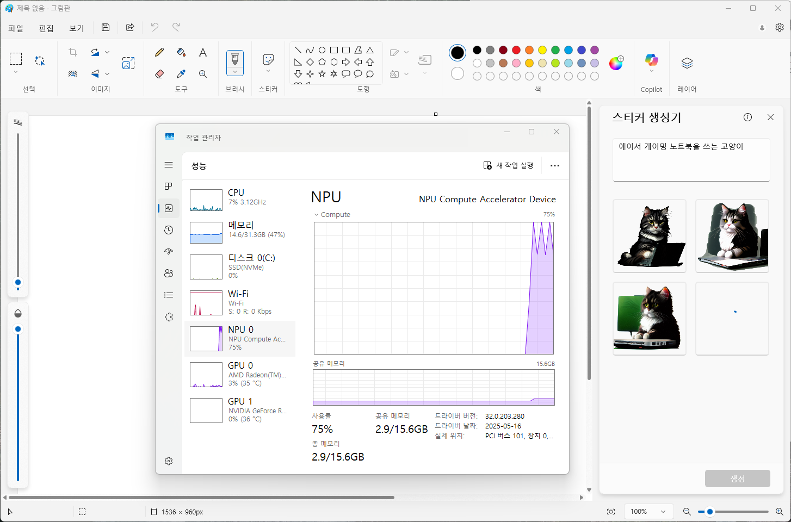Open the Layers (레이어) panel
The height and width of the screenshot is (522, 791).
(687, 64)
